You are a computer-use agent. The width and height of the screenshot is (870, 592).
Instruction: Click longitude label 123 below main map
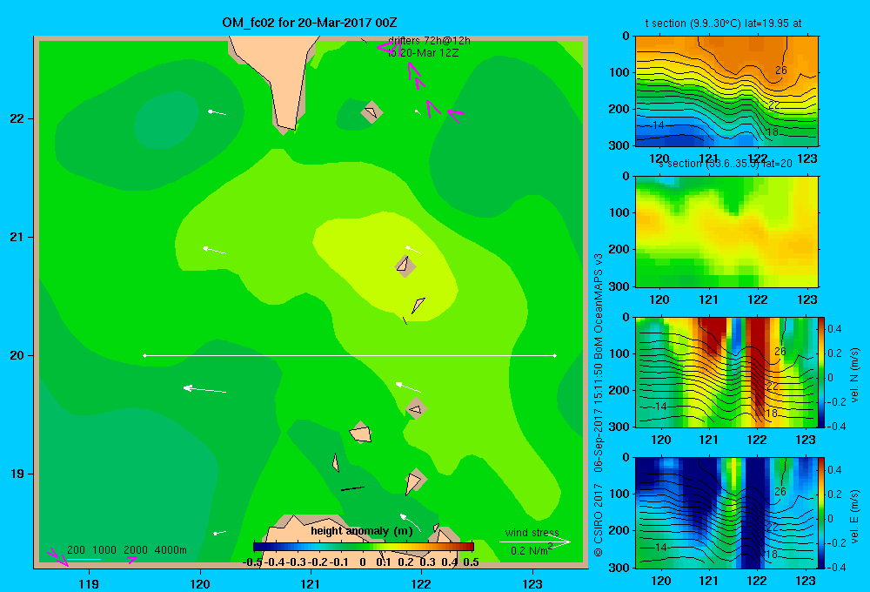tap(532, 583)
